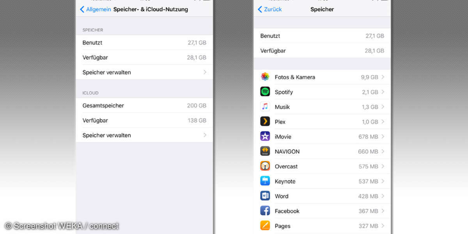Expand chevron of Speicher verwalten in SPEICHER
This screenshot has height=234, width=468.
click(x=205, y=72)
